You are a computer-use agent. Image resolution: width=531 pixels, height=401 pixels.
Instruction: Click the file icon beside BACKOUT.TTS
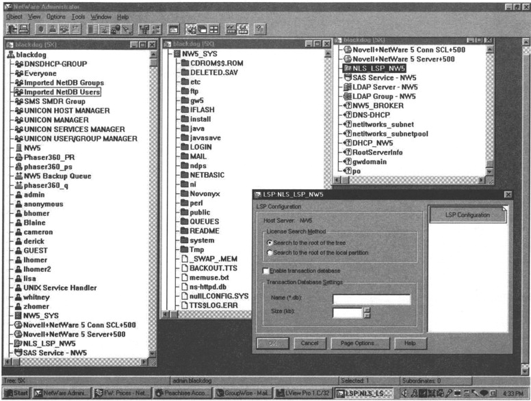coord(185,268)
